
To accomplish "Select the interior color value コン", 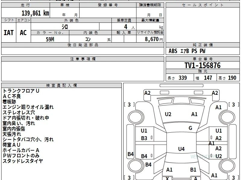I will tap(88, 39).
